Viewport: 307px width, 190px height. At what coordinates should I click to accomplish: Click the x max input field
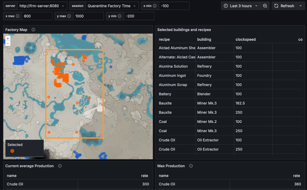(x=37, y=16)
